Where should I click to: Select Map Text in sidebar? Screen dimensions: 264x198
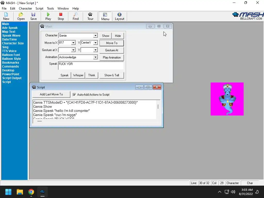(9, 32)
